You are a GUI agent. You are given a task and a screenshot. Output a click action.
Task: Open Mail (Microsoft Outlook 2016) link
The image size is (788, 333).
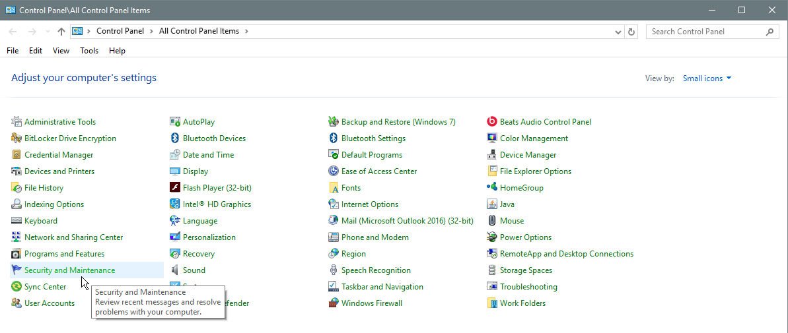pyautogui.click(x=408, y=221)
